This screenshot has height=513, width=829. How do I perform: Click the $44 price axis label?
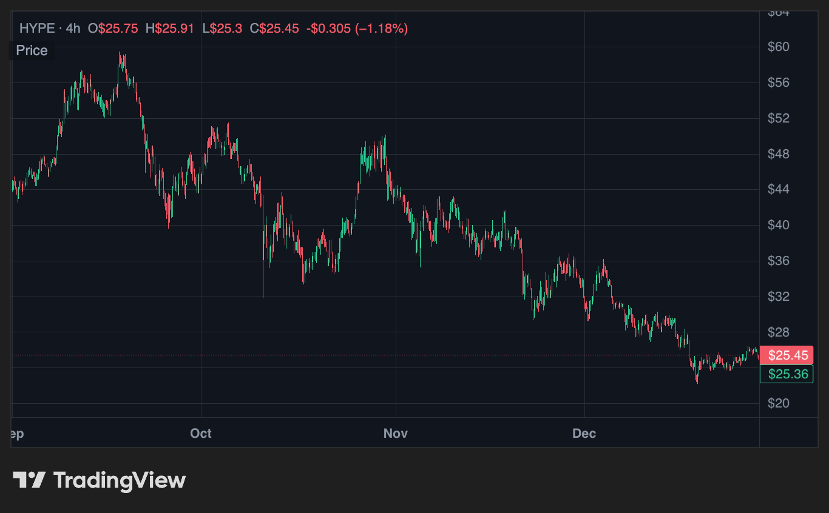tap(780, 189)
